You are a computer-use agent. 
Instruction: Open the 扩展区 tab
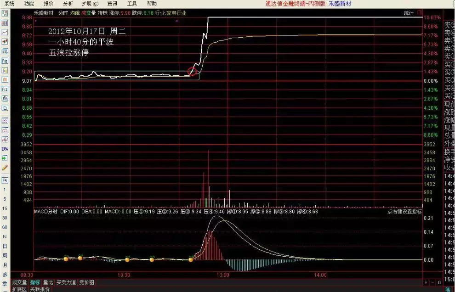tap(19, 289)
